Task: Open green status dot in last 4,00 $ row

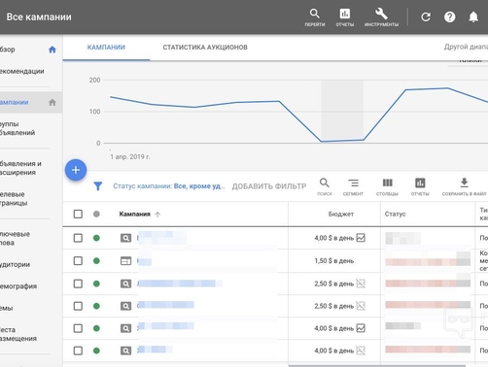Action: pos(96,350)
